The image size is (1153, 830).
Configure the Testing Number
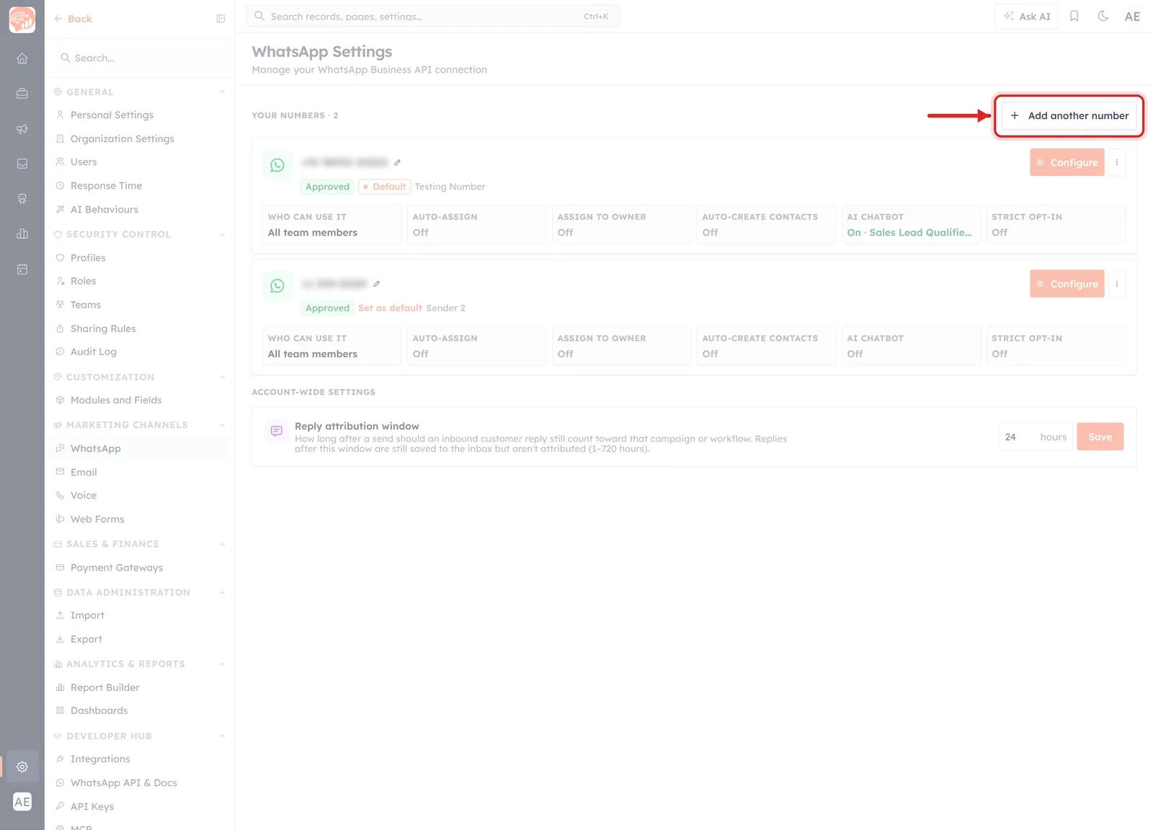tap(1067, 163)
